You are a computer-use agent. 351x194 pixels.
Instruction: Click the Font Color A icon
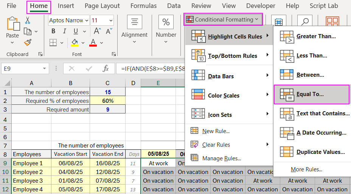click(93, 42)
